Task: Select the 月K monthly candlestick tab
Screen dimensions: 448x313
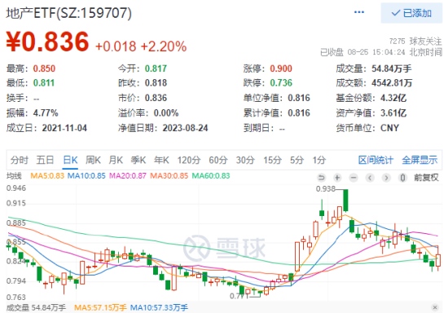Action: 116,160
